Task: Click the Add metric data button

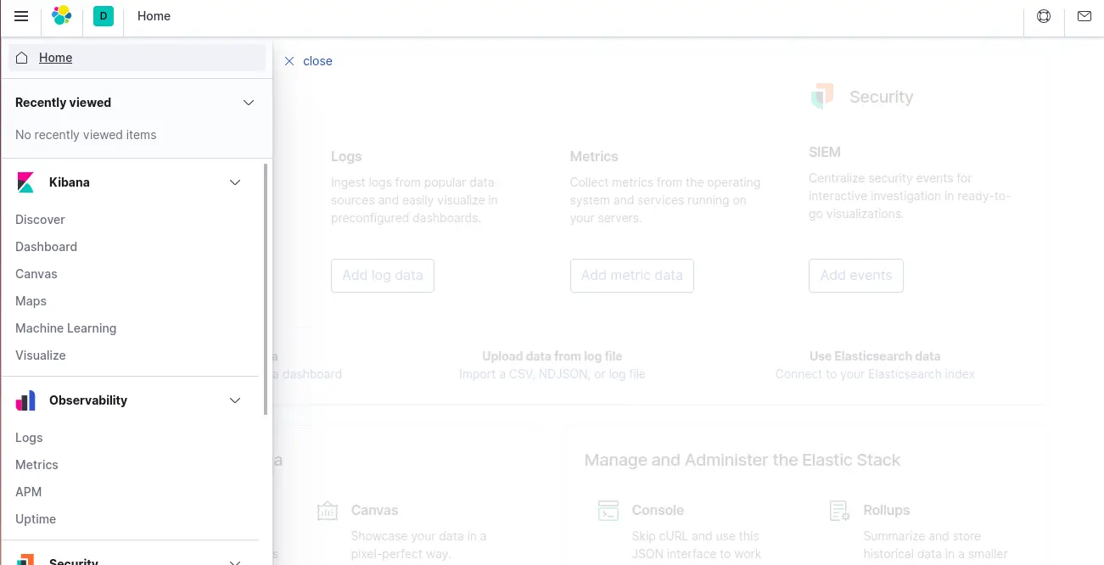Action: pos(632,276)
